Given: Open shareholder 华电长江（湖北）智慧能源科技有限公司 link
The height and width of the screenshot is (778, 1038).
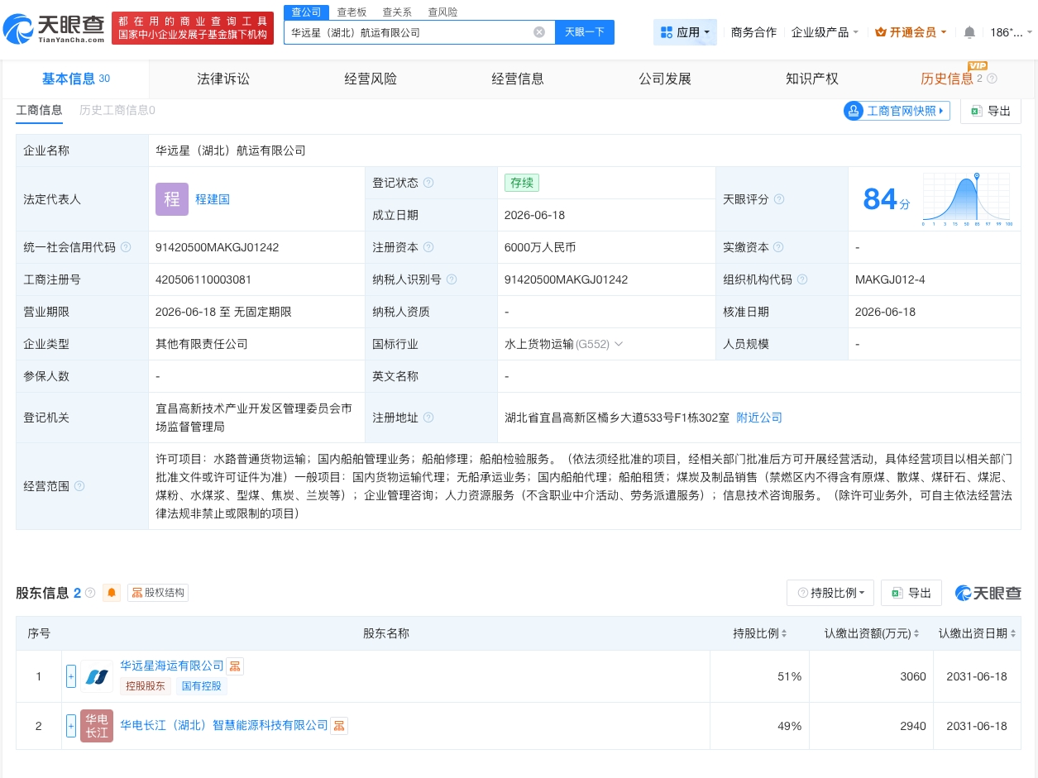Looking at the screenshot, I should coord(224,725).
